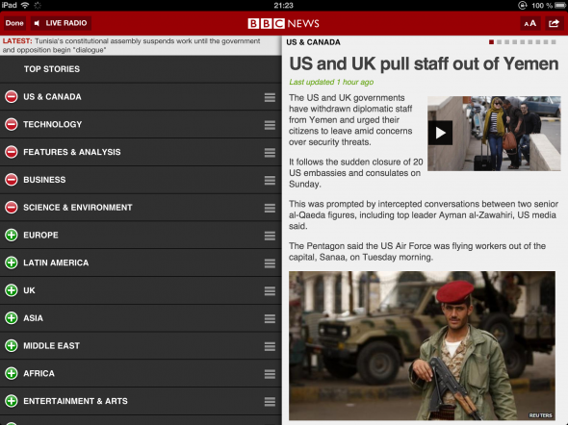Image resolution: width=568 pixels, height=425 pixels.
Task: Check the Wi-Fi status icon
Action: [x=25, y=5]
